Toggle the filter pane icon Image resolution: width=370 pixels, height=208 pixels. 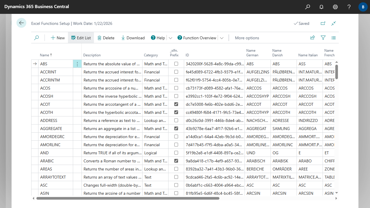(x=323, y=38)
